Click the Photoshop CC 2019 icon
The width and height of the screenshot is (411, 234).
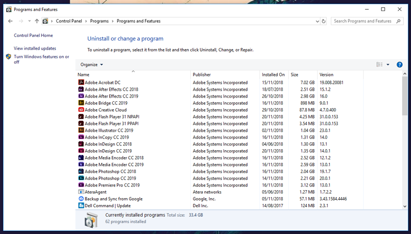tap(81, 178)
